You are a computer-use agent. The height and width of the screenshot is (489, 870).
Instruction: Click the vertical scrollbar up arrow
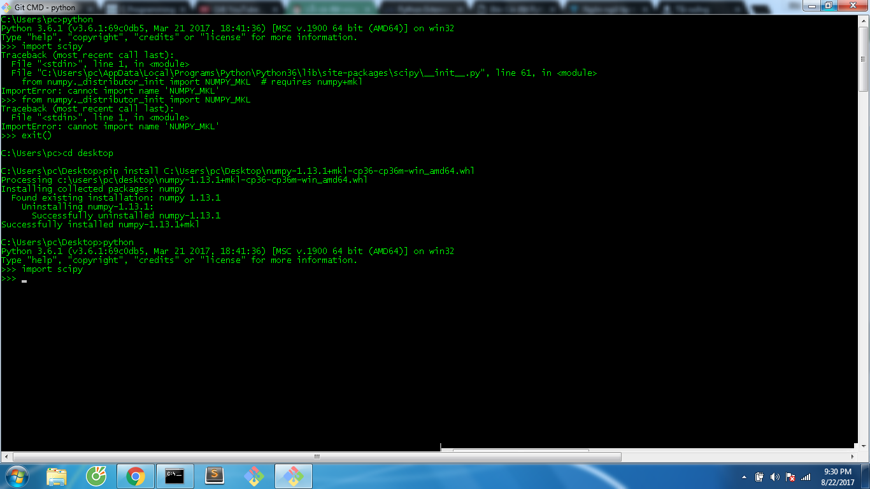tap(864, 20)
